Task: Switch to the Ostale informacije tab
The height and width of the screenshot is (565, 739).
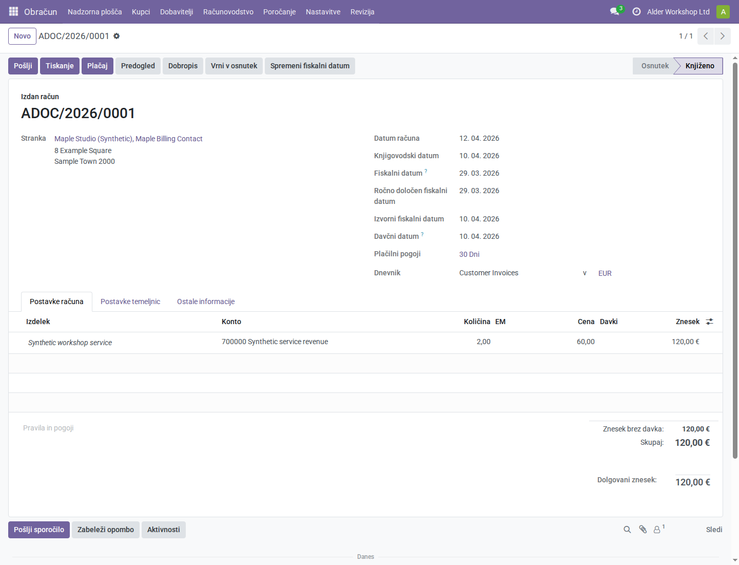Action: click(206, 302)
